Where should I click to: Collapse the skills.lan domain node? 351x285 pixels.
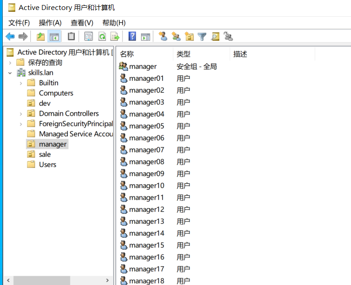tap(10, 73)
